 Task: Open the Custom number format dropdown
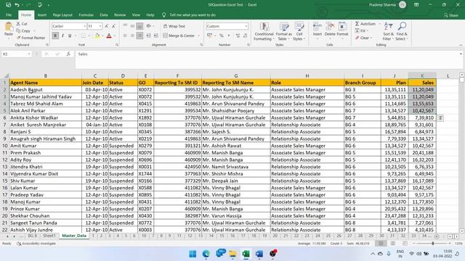[x=246, y=26]
